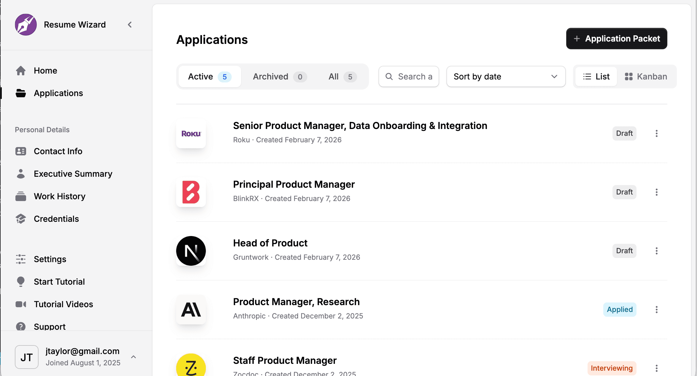697x376 pixels.
Task: Open three-dot menu for Zocdoc application
Action: (657, 368)
